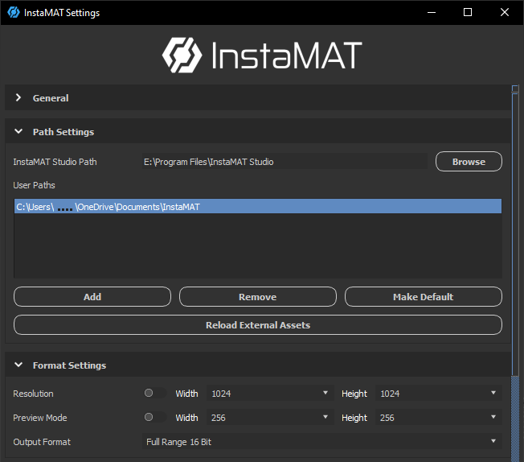Collapse the Format Settings section

coord(18,365)
